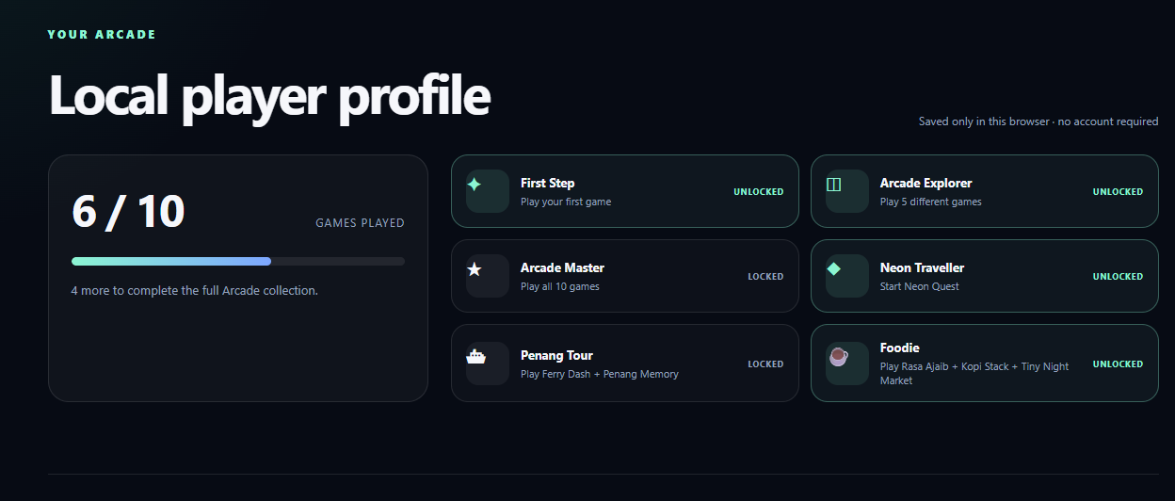Click the Arcade Master star icon
1175x501 pixels.
pyautogui.click(x=475, y=269)
